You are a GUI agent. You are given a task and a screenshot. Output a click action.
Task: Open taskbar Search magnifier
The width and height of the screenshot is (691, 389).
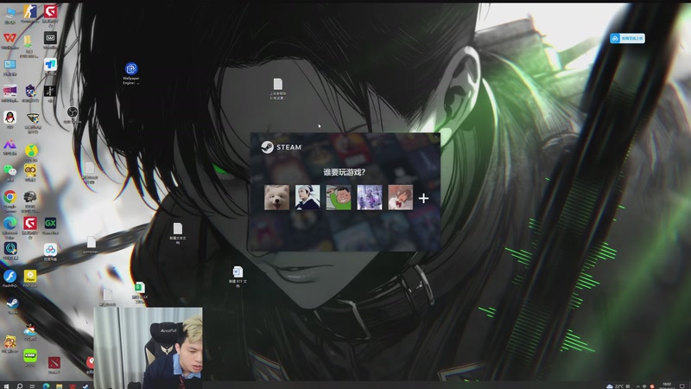click(x=19, y=386)
